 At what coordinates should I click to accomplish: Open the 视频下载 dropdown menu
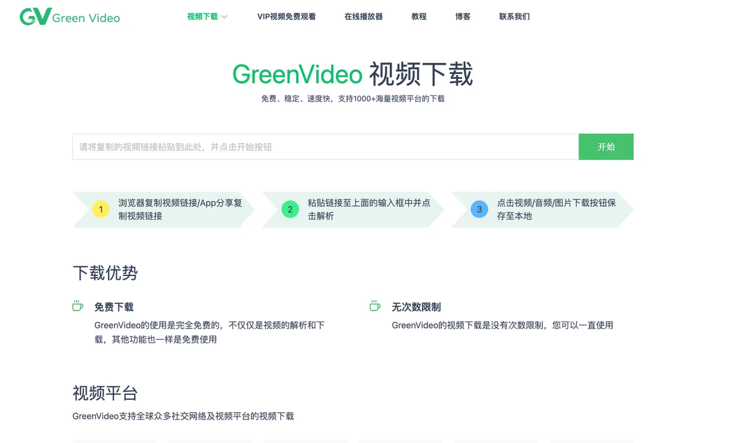coord(207,17)
